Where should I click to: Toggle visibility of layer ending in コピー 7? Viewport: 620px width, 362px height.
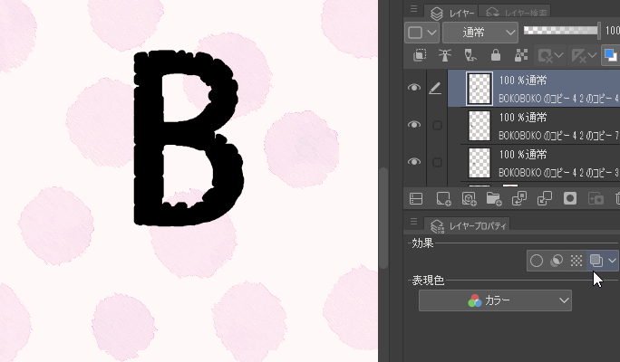tap(414, 125)
